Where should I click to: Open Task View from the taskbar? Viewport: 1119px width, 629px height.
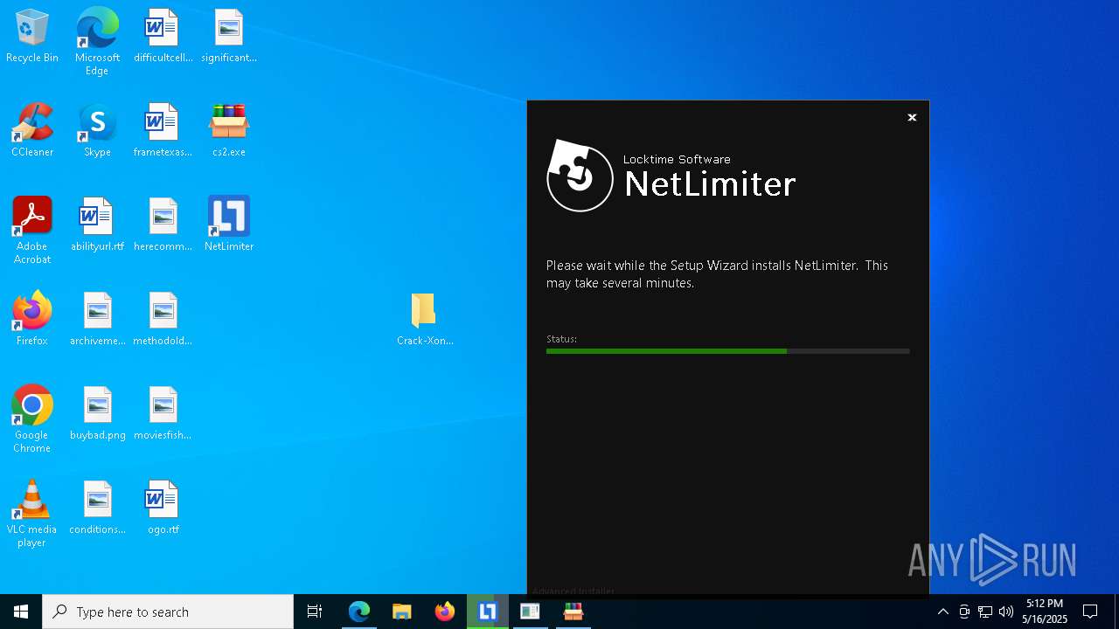[x=315, y=612]
